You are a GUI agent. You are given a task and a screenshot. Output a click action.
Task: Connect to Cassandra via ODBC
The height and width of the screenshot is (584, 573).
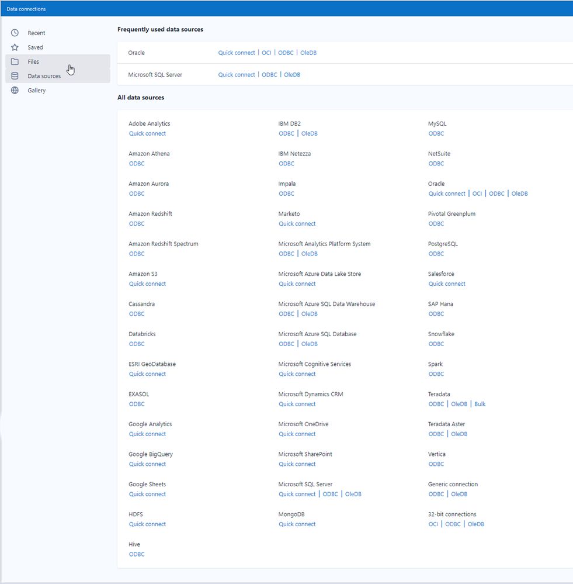point(137,314)
